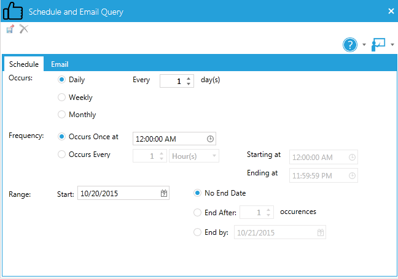Image resolution: width=398 pixels, height=279 pixels.
Task: Select the Weekly radio button
Action: click(x=61, y=97)
